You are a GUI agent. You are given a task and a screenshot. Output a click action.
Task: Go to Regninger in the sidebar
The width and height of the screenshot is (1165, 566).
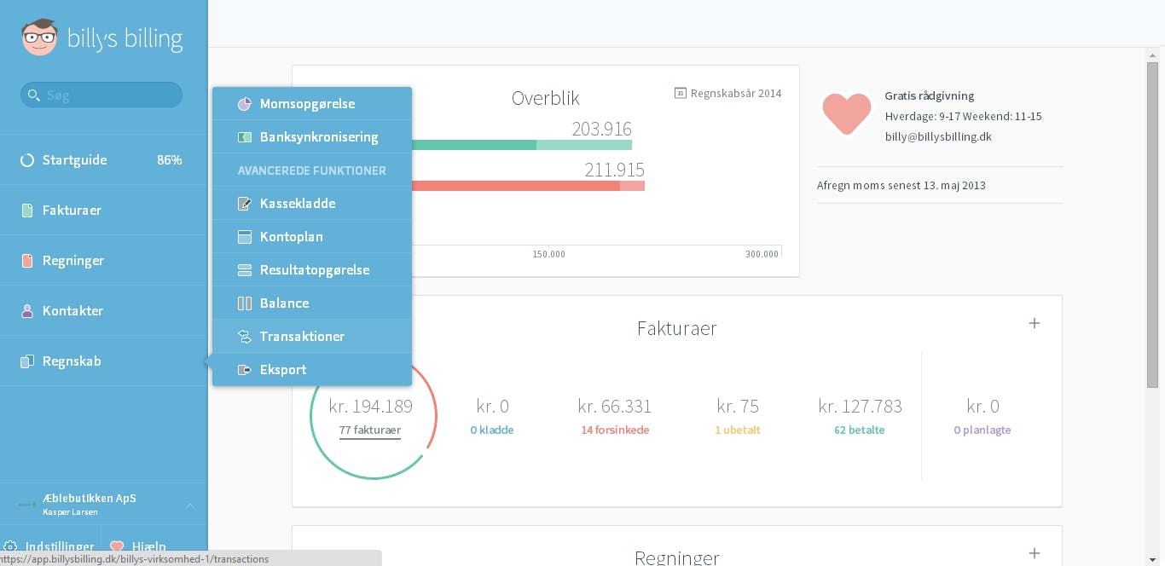[x=103, y=261]
